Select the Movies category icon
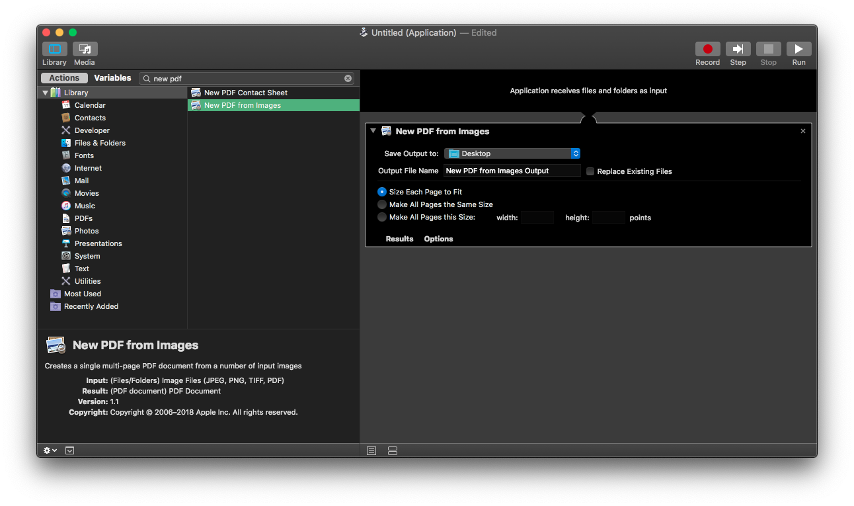The image size is (854, 506). (66, 193)
